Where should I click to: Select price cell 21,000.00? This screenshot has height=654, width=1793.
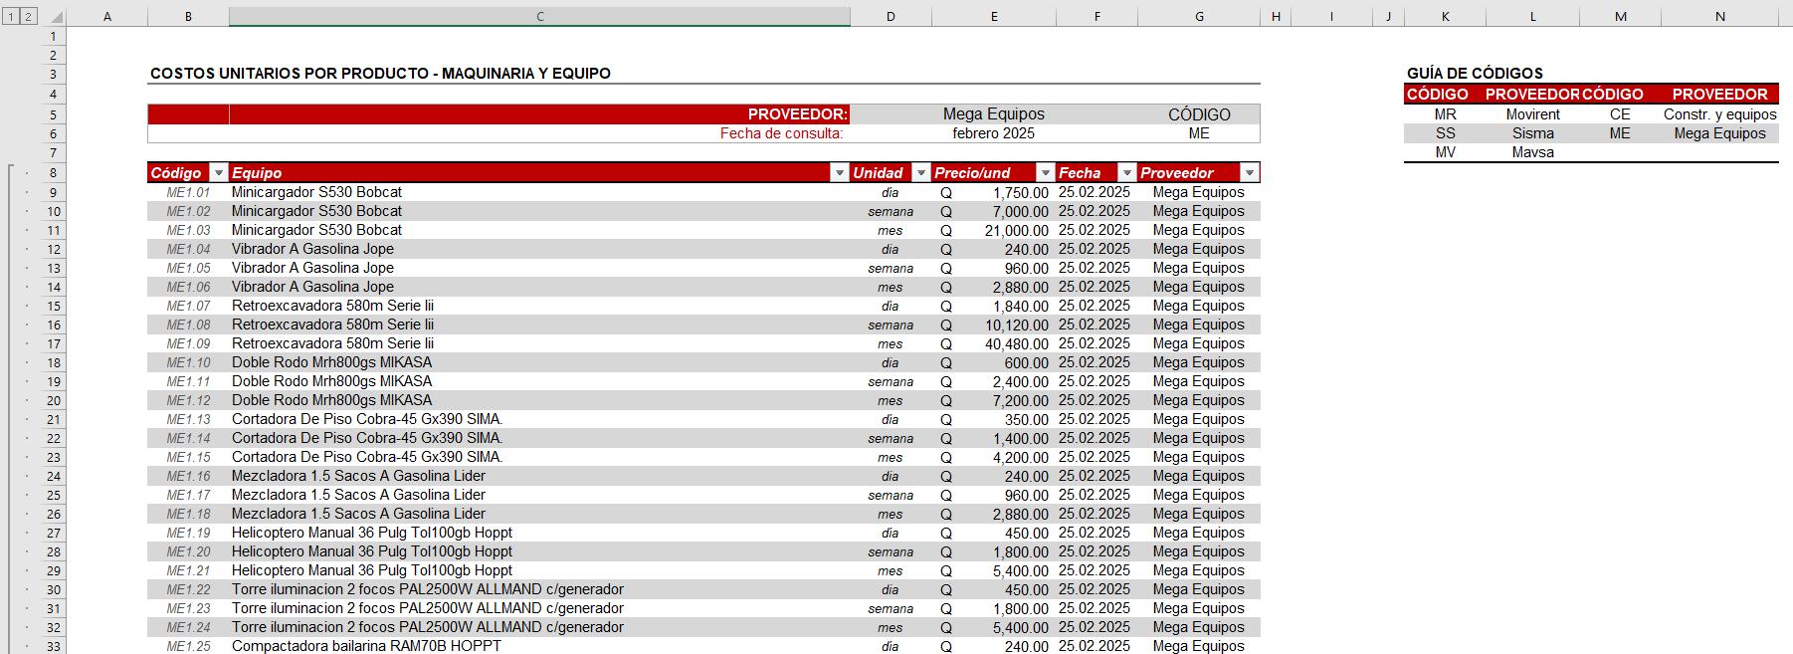tap(994, 230)
